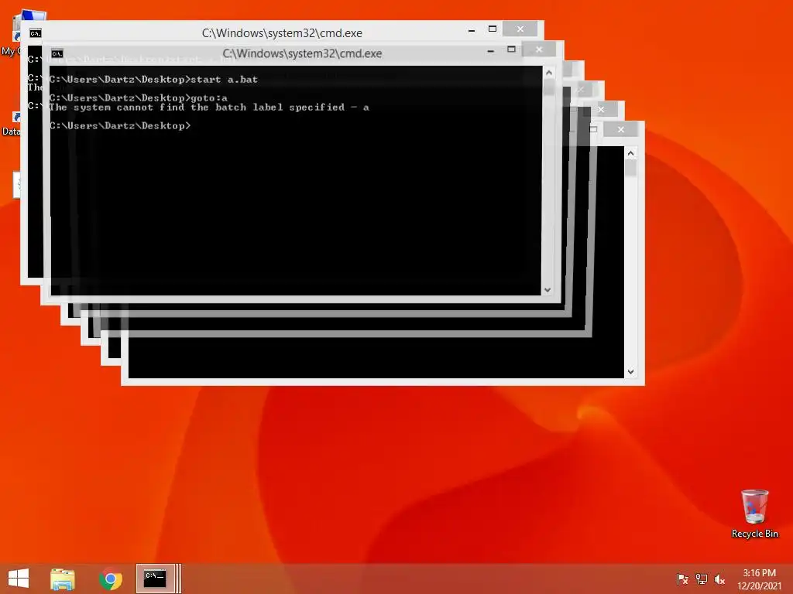Open the Recycle Bin desktop icon
The width and height of the screenshot is (793, 594).
[x=754, y=514]
